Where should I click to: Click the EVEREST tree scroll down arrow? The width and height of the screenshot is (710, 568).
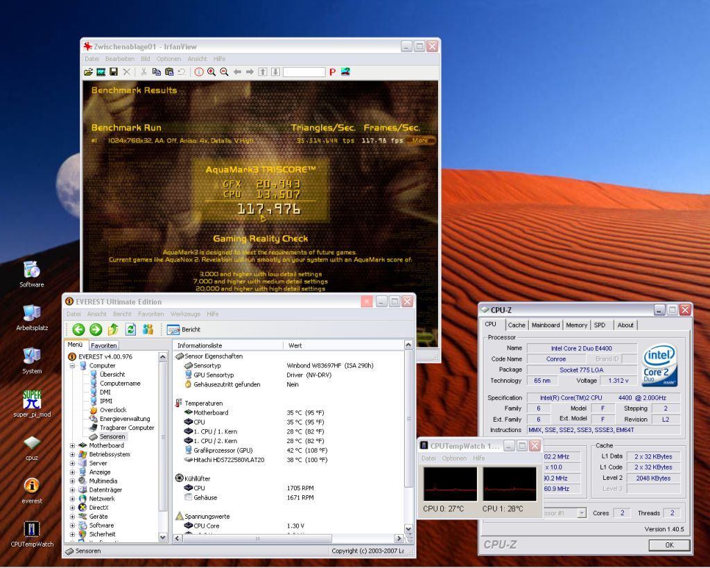pyautogui.click(x=163, y=537)
